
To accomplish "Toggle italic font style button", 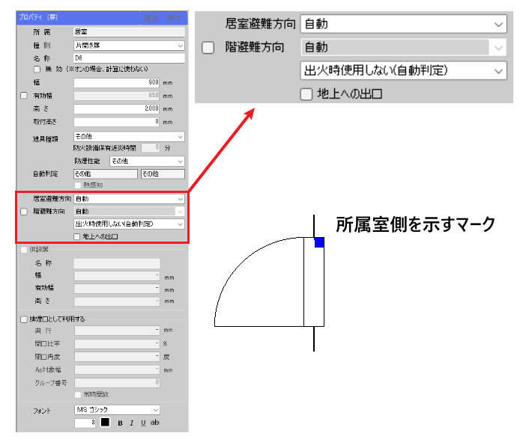I will (x=132, y=423).
